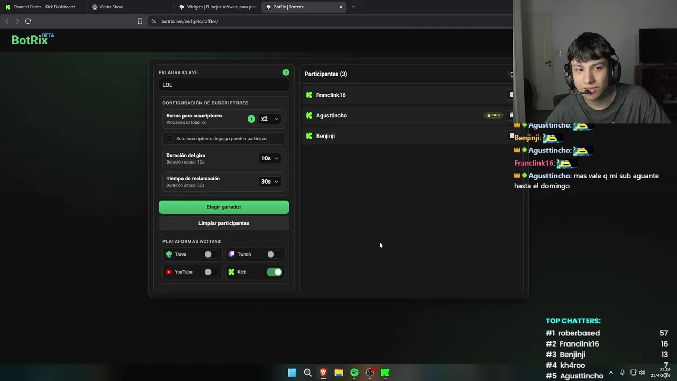Viewport: 677px width, 381px height.
Task: Click Configuración de suscriptores heading
Action: coord(205,103)
